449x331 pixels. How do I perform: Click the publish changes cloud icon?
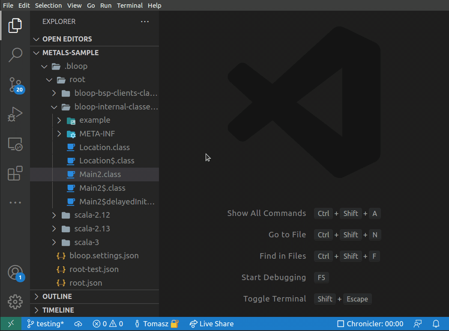coord(78,324)
